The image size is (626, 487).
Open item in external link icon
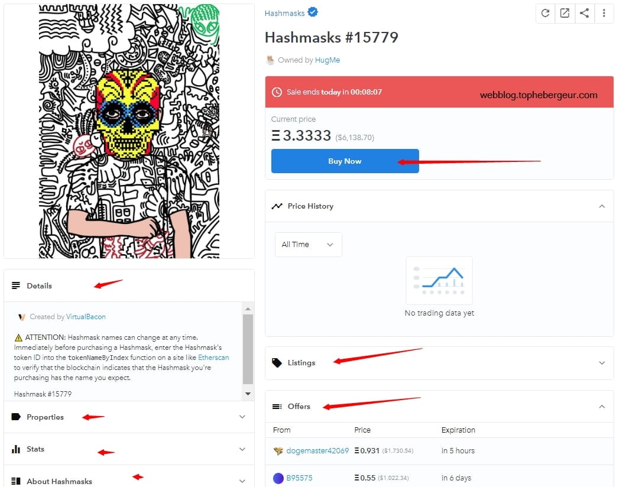(x=565, y=13)
